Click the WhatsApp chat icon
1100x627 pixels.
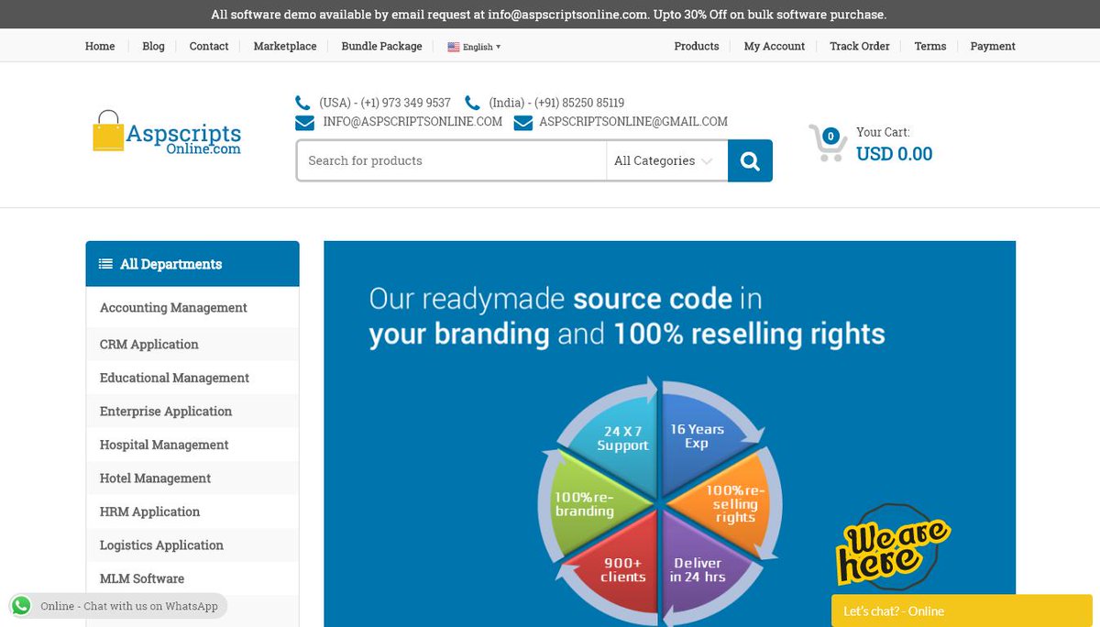point(22,606)
